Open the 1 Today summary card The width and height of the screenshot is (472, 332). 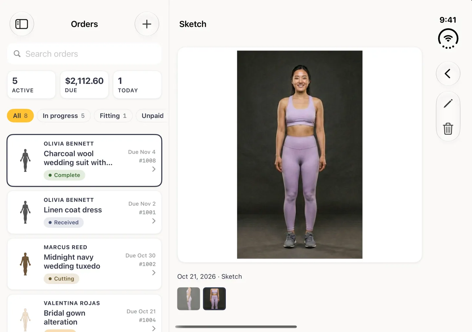(137, 85)
